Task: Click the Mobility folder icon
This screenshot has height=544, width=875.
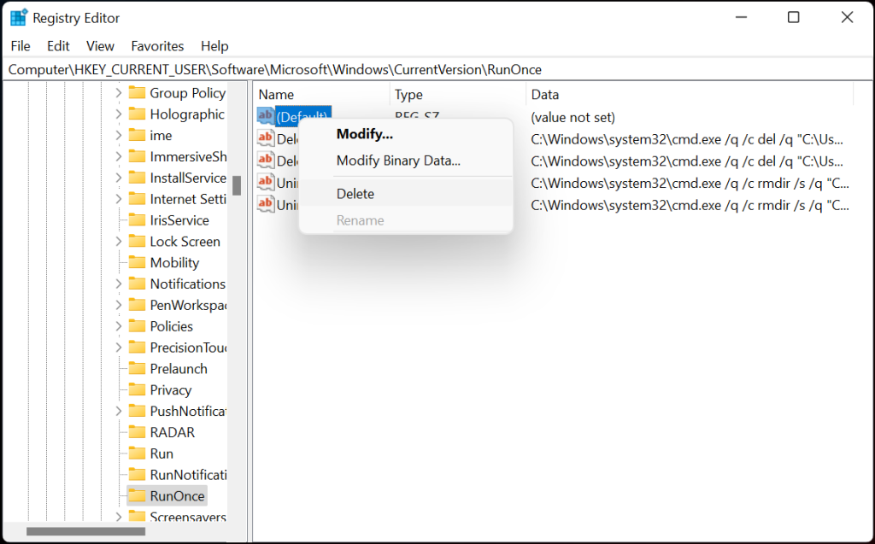Action: point(138,262)
